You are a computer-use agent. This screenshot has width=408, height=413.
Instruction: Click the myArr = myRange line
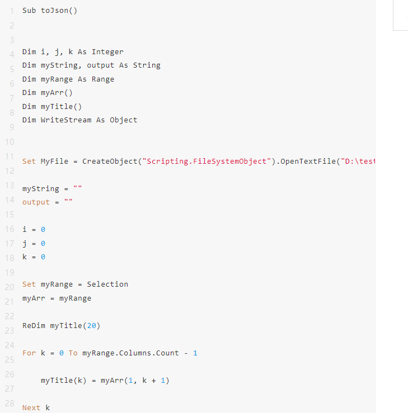[x=57, y=298]
